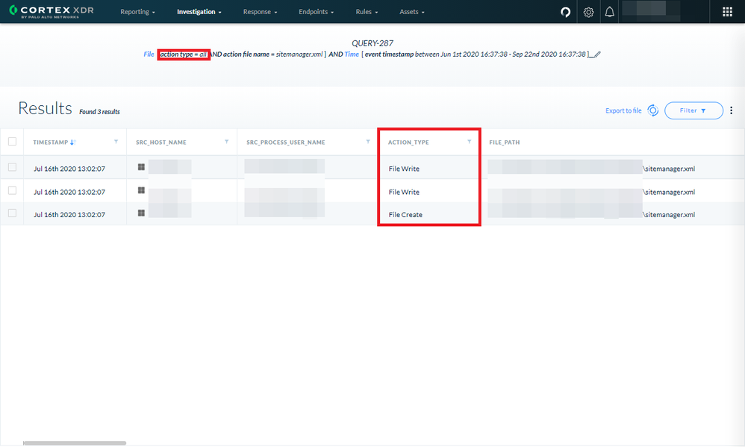
Task: Select the File Create row checkbox
Action: [12, 214]
